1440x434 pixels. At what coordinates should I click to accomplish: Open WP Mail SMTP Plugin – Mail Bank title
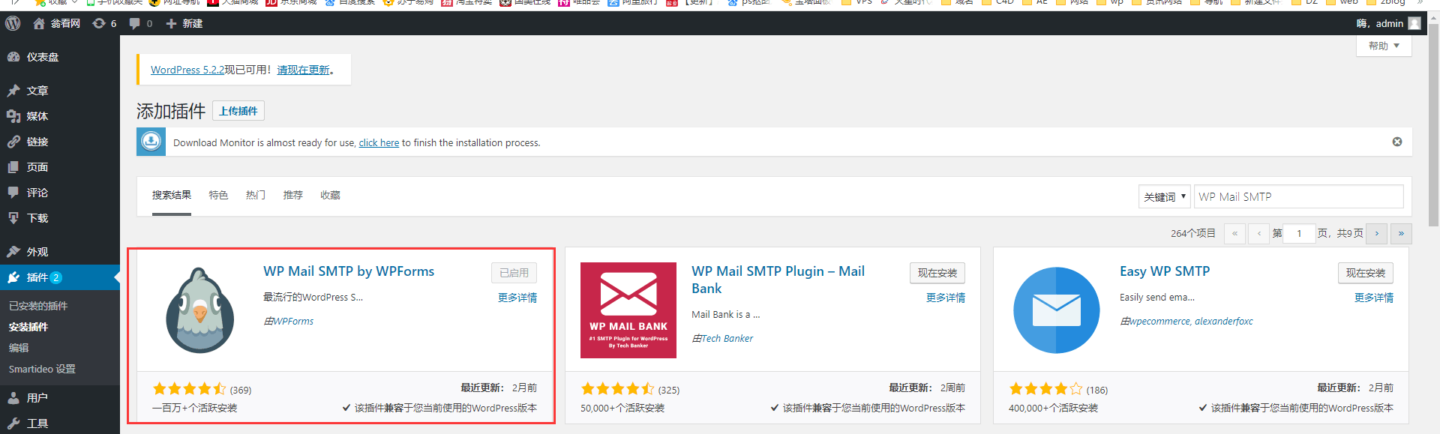coord(778,280)
